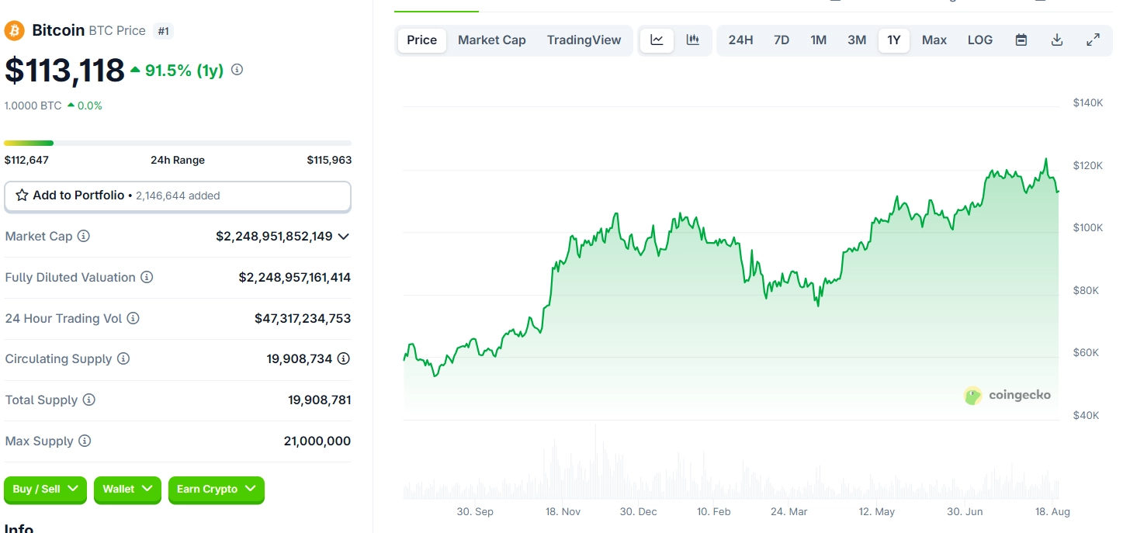Viewport: 1123px width, 533px height.
Task: Select the 24H time range
Action: 740,40
